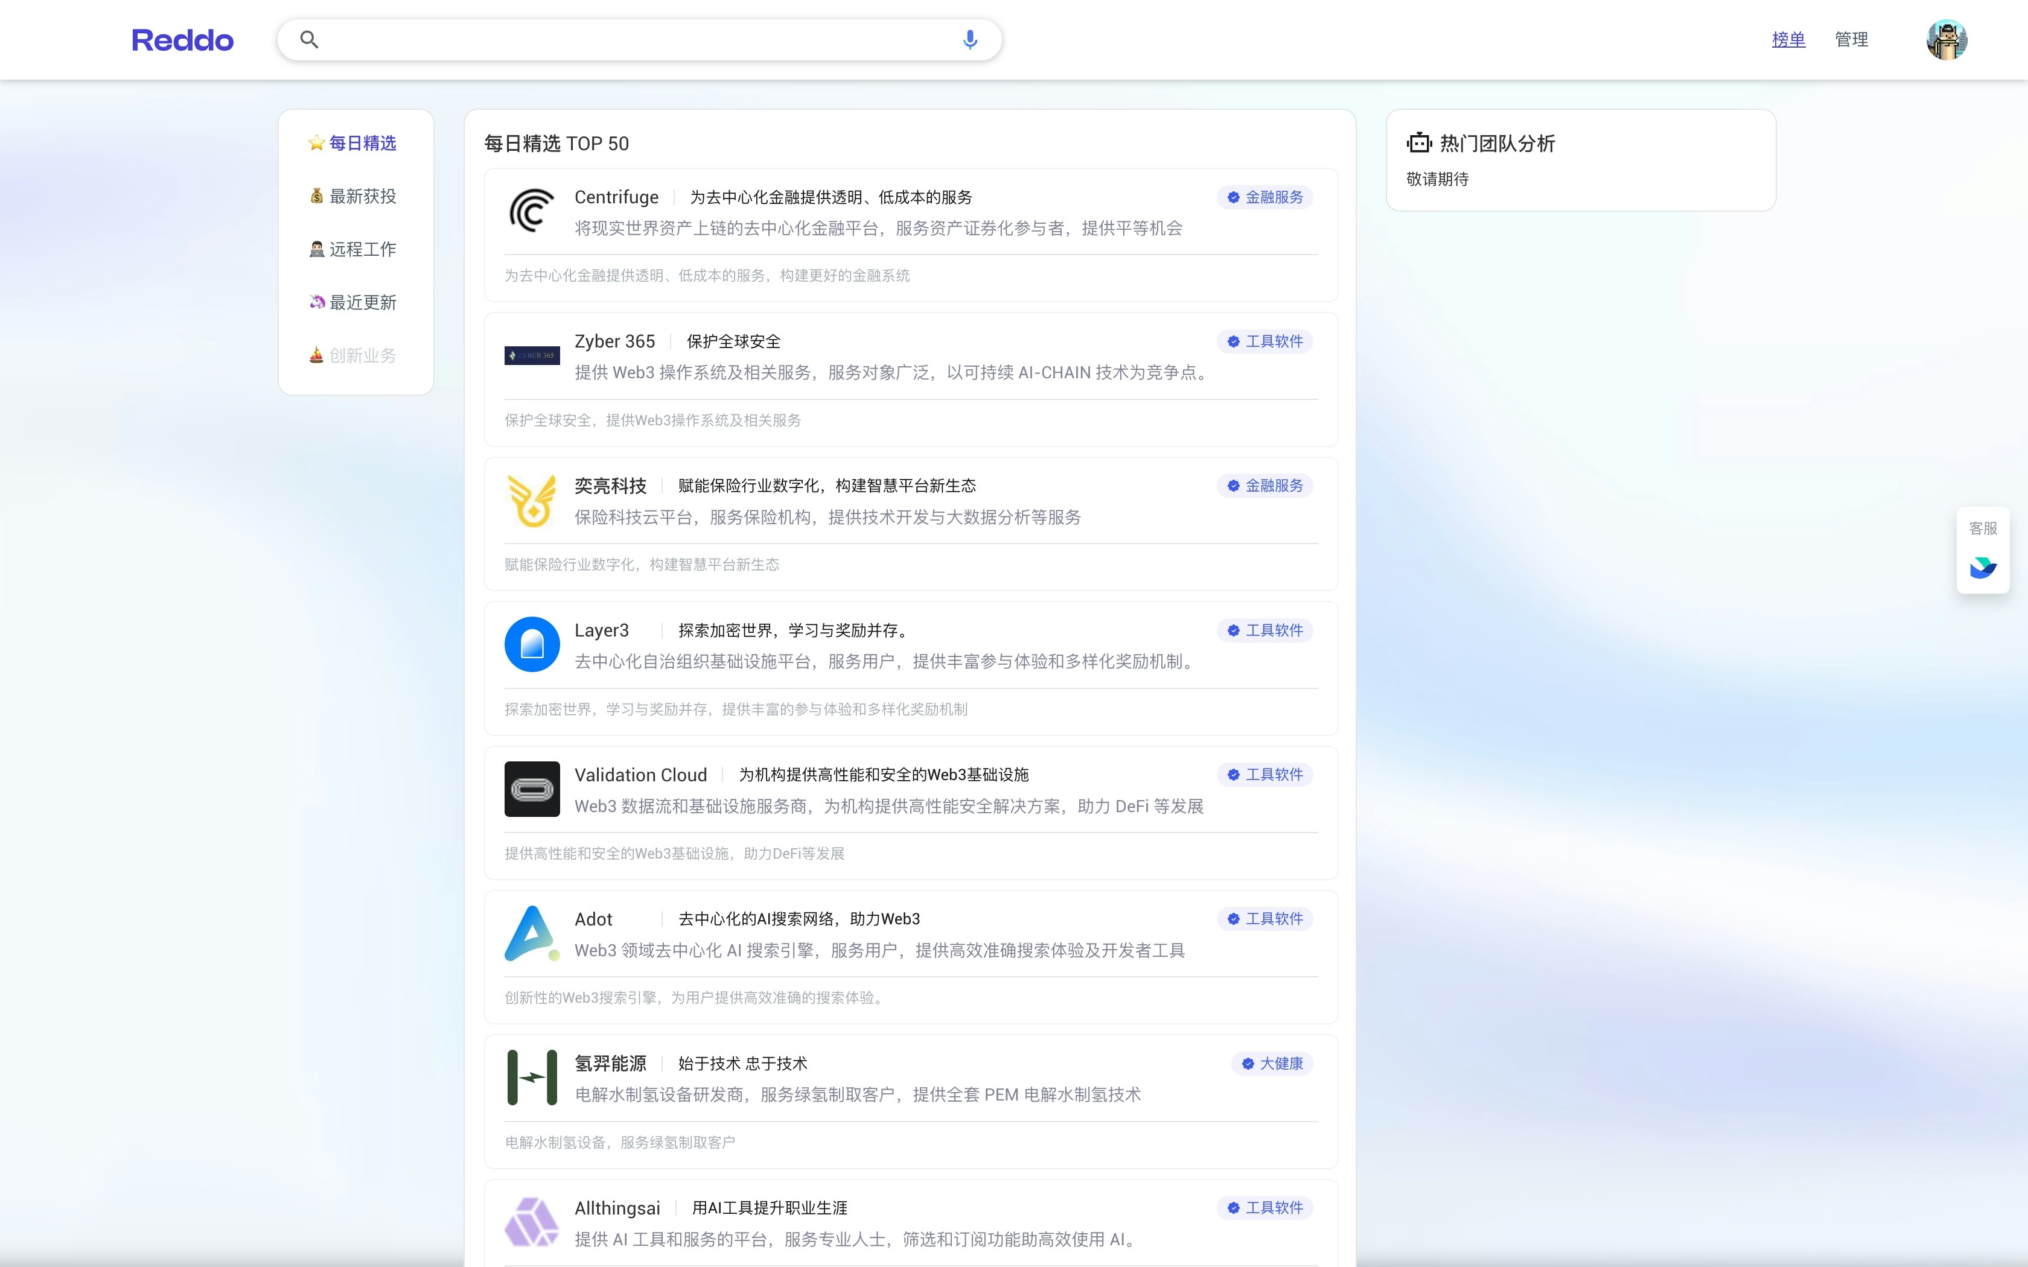Open the user avatar profile

[1947, 39]
